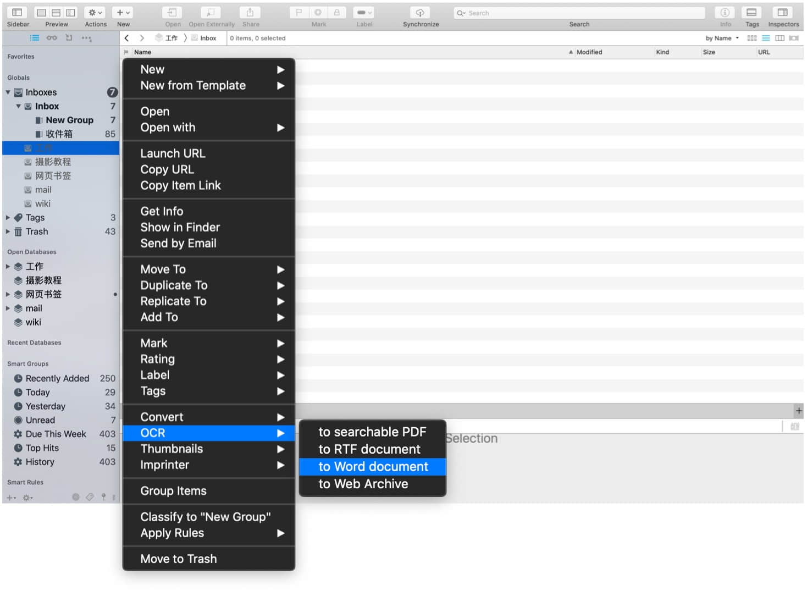
Task: Expand the 网页书签 open database
Action: click(x=8, y=294)
